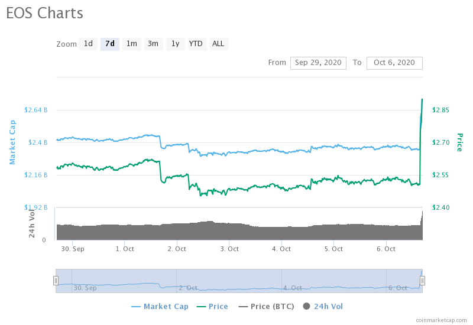
Task: Click navigator label 30. Sep
Action: pyautogui.click(x=85, y=288)
